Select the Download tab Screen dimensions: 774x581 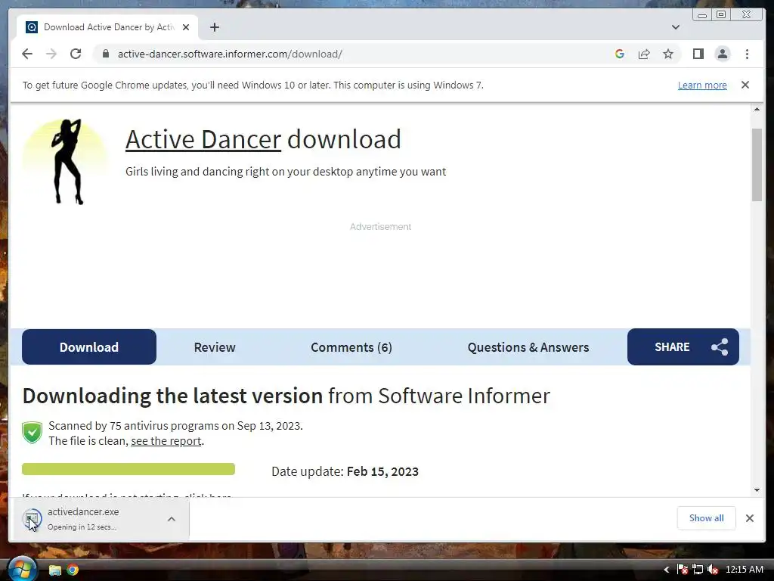pos(89,346)
